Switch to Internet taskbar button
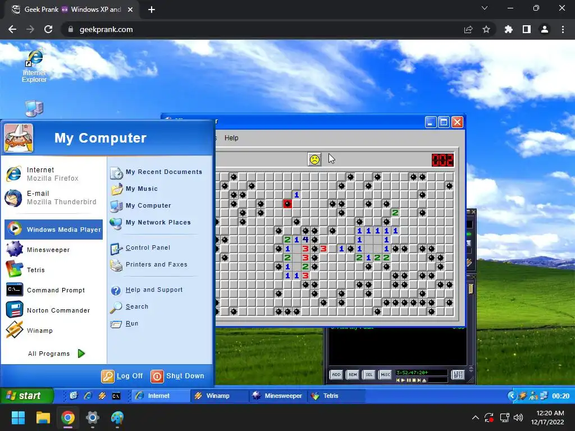This screenshot has height=431, width=575. coord(160,396)
